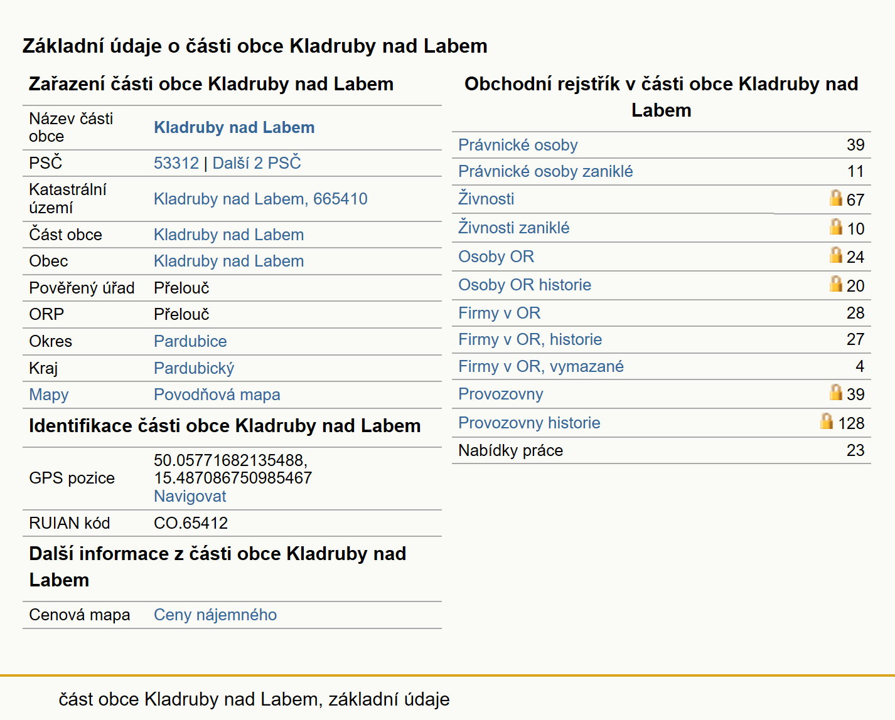Click the lock icon next to Živnosti zaniklé
The image size is (895, 720).
(835, 226)
